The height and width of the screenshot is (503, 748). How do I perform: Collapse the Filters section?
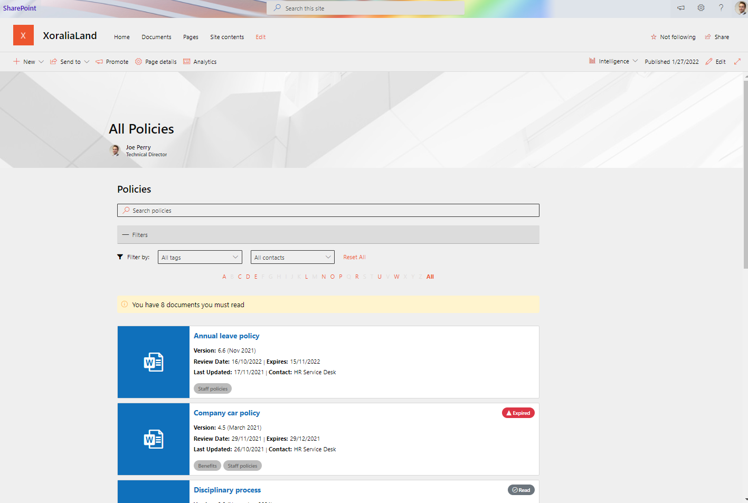[328, 235]
